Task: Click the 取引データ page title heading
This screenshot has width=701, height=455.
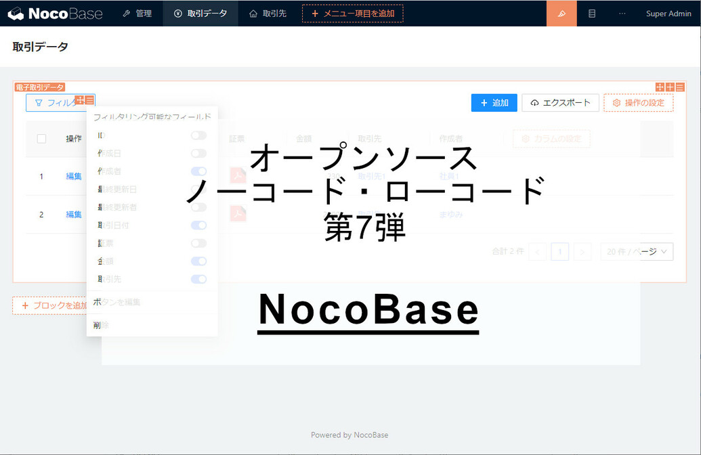Action: (x=40, y=47)
